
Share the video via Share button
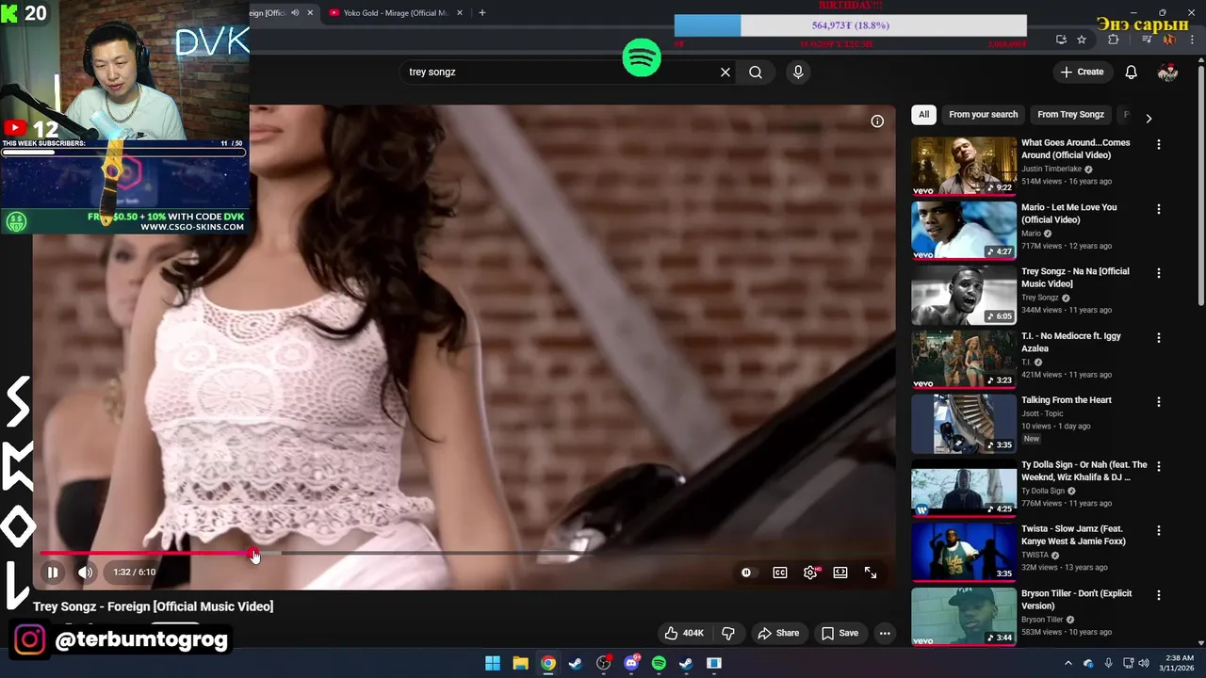(779, 633)
